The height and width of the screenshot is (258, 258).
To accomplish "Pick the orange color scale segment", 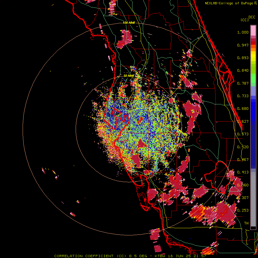I will pyautogui.click(x=253, y=49).
